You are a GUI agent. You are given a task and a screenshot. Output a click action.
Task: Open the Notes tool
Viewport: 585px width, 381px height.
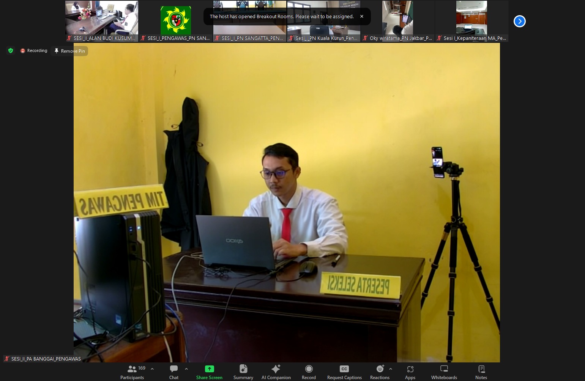[x=481, y=372]
